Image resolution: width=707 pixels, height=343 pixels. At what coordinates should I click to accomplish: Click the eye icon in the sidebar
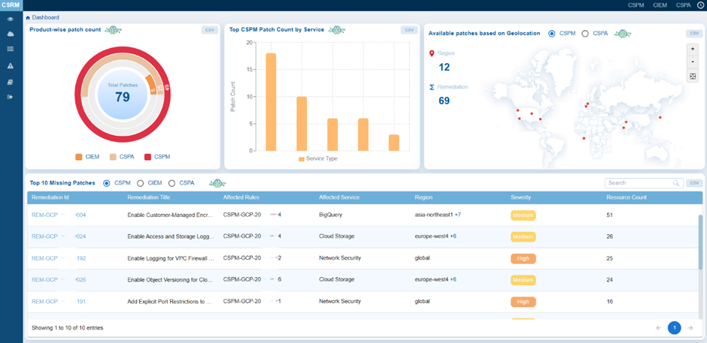11,19
